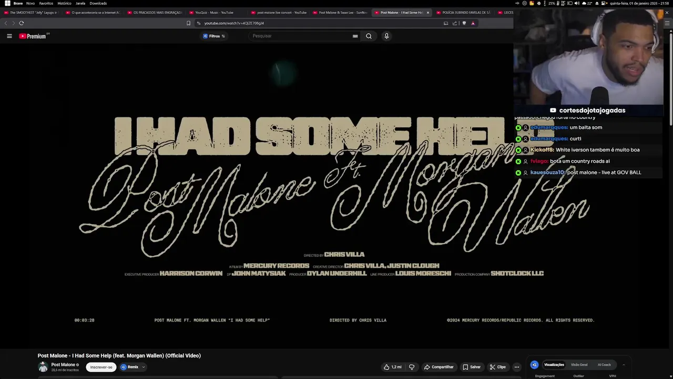Select the AI Coach tab in analytics panel
Image resolution: width=673 pixels, height=379 pixels.
coord(604,365)
